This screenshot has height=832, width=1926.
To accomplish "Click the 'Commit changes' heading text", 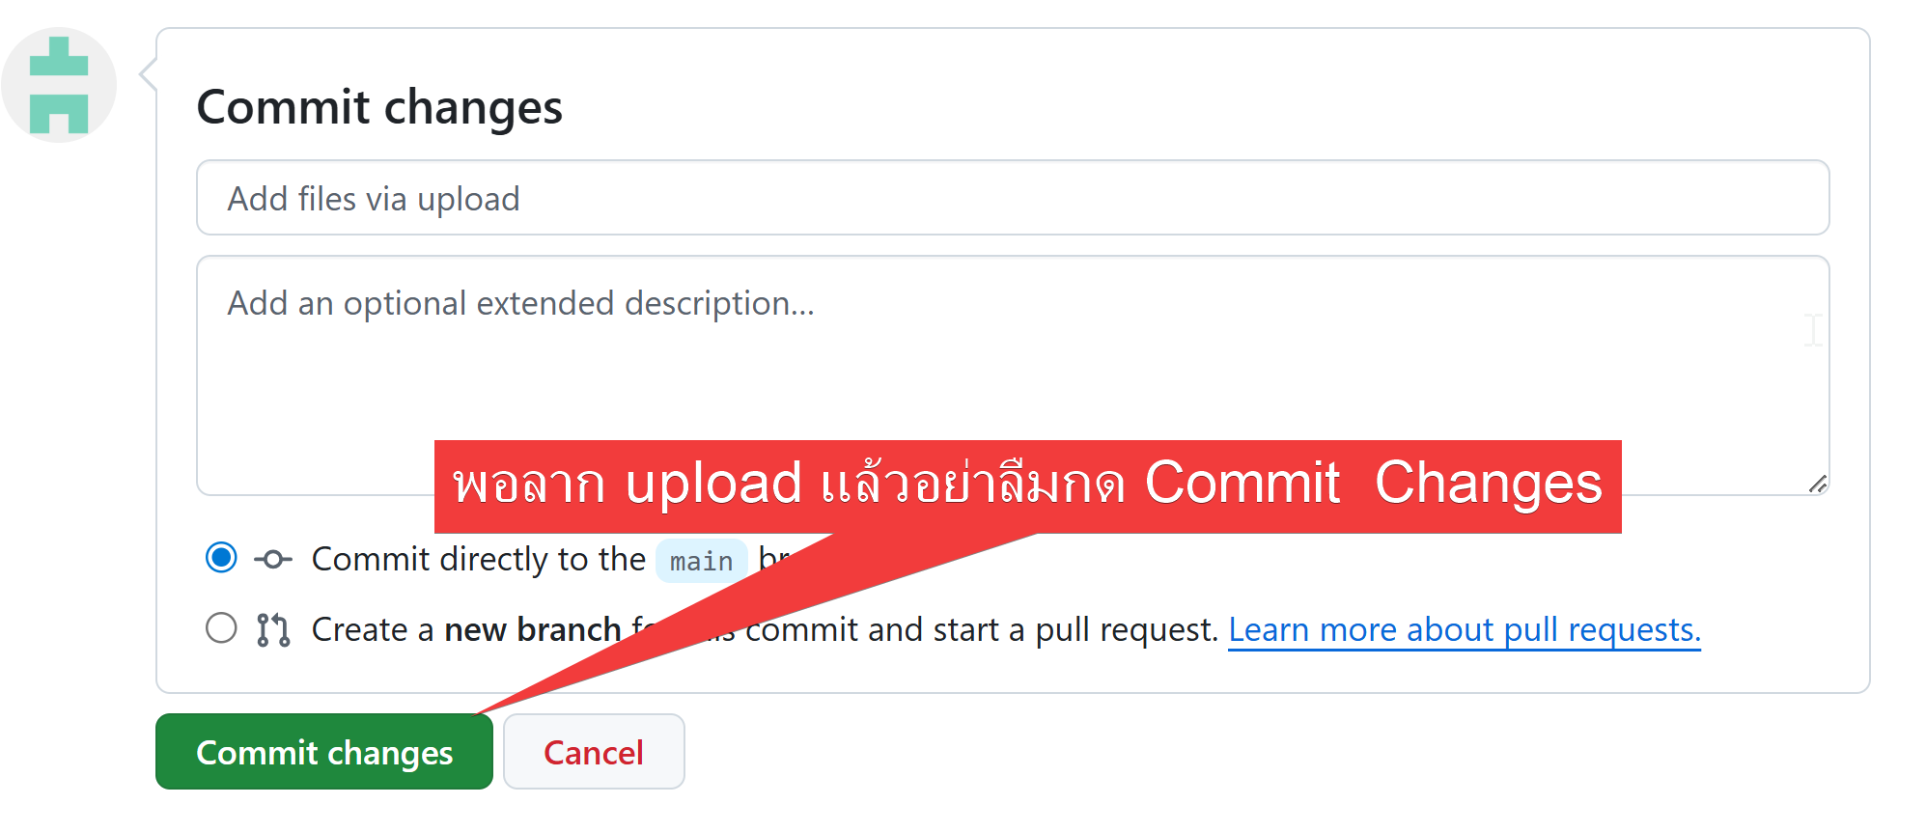I will 379,106.
